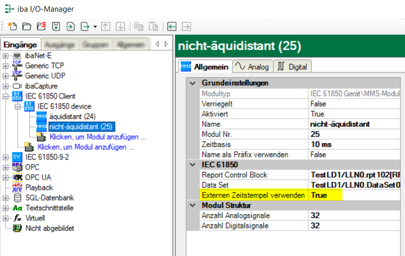The height and width of the screenshot is (256, 405).
Task: Collapse the IEC 61850 Client tree node
Action: pyautogui.click(x=6, y=96)
